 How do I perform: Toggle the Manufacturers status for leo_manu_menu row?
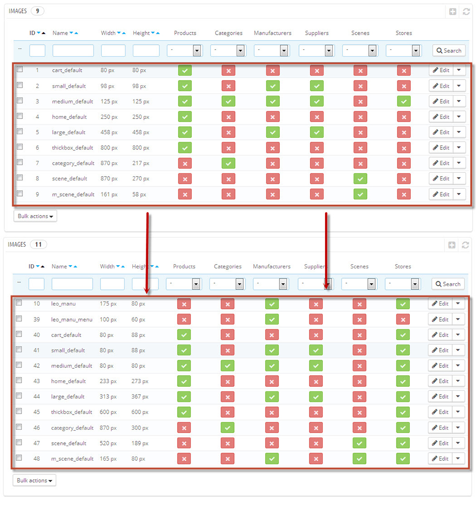[x=272, y=319]
